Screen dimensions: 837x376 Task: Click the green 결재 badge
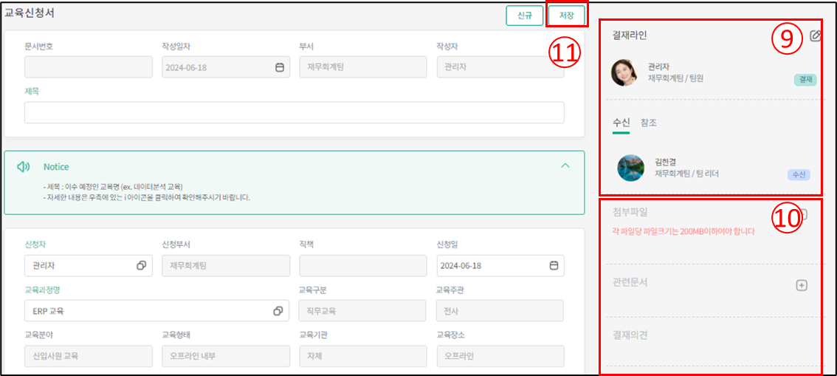(802, 79)
